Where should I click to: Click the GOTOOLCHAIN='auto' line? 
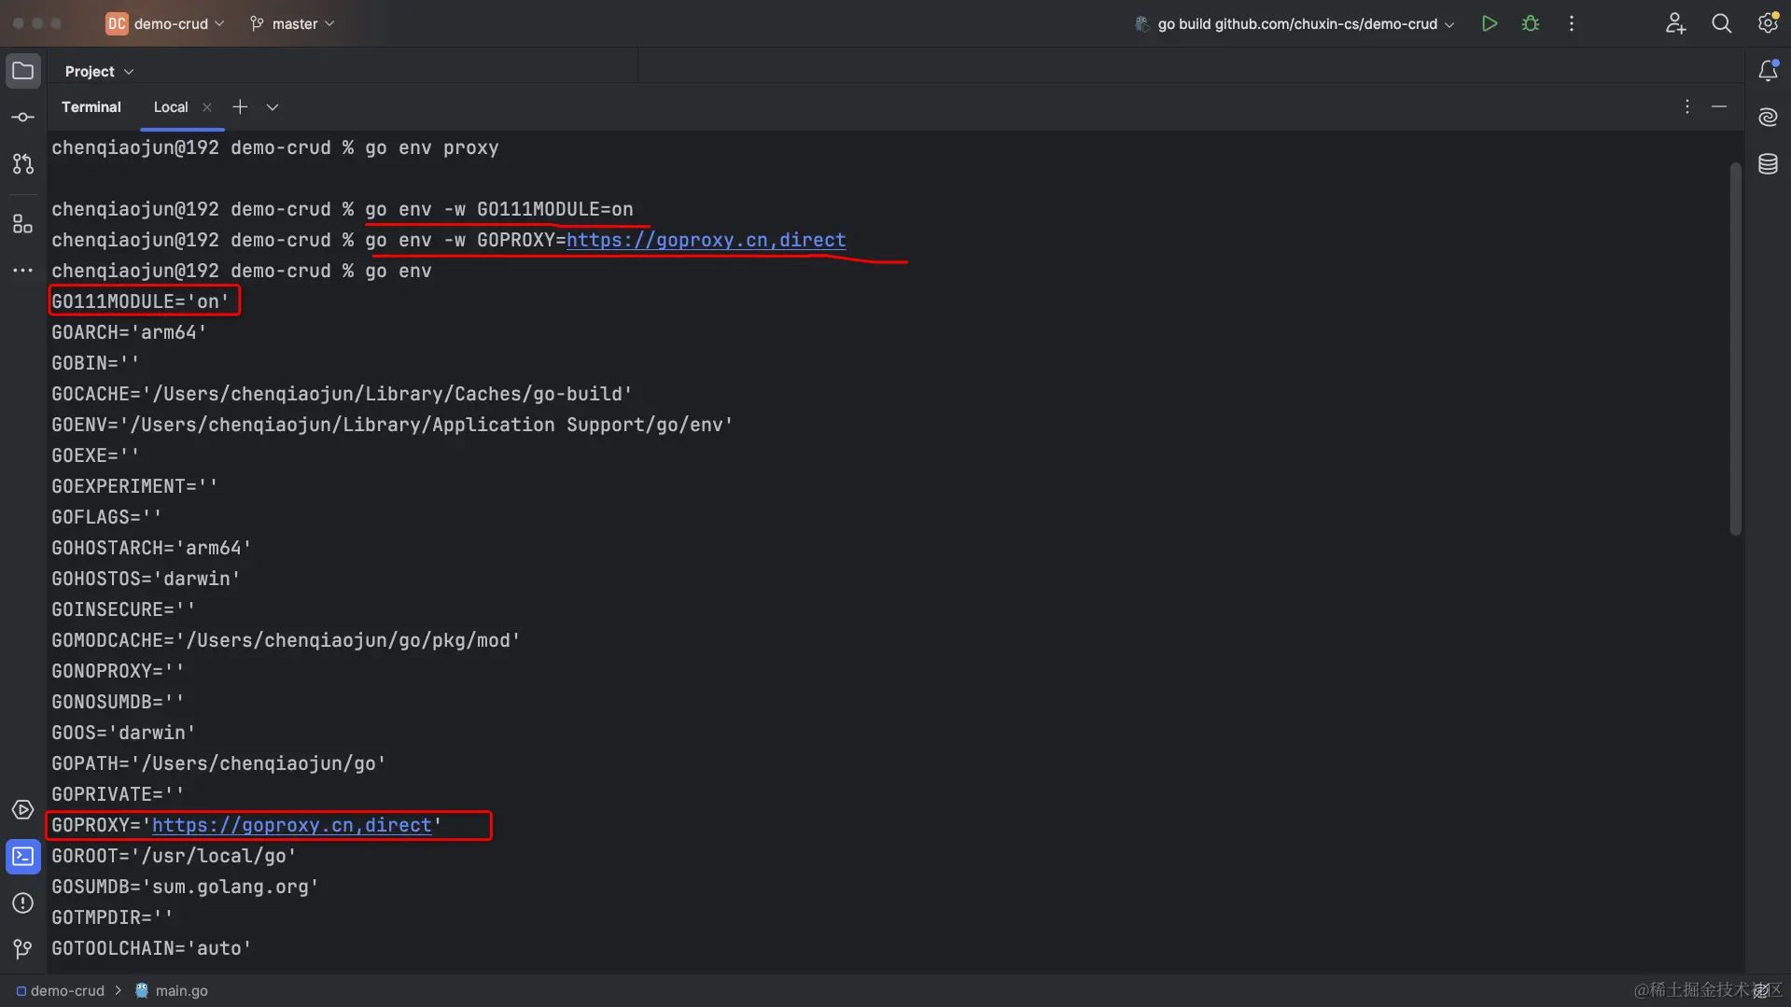coord(151,948)
